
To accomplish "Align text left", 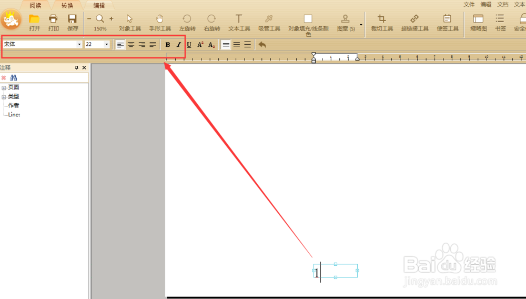I will 120,45.
